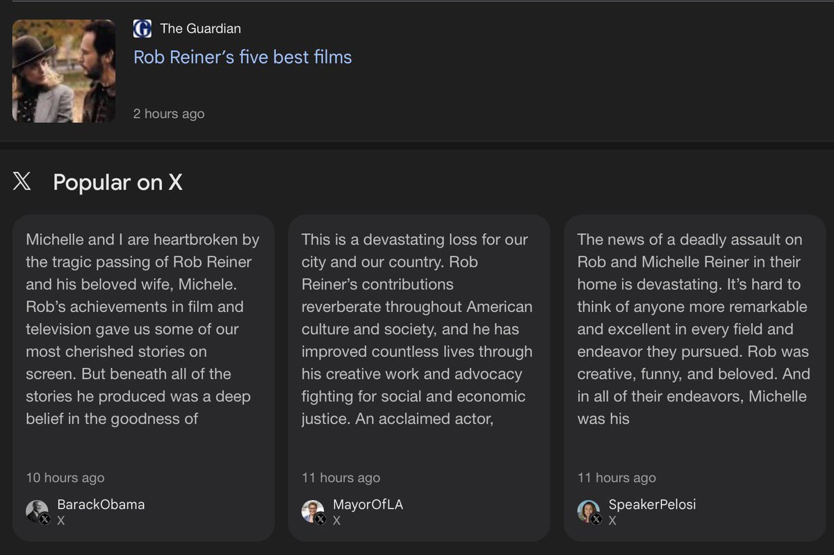Click the X logo beside Popular on X
The height and width of the screenshot is (555, 834).
[22, 182]
